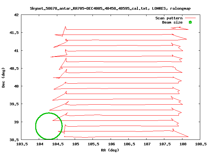Click the y-axis tick label 39
Screen dimensions: 207x155
(16, 122)
